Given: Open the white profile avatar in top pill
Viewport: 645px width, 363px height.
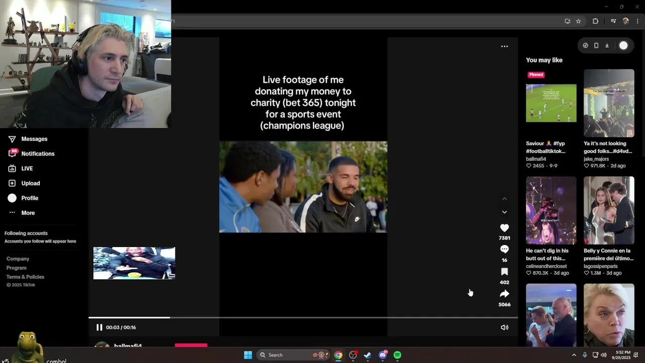Looking at the screenshot, I should tap(623, 45).
